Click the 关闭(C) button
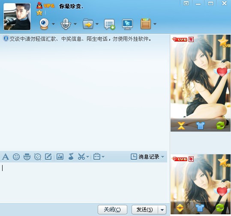This screenshot has height=216, width=231. [112, 210]
